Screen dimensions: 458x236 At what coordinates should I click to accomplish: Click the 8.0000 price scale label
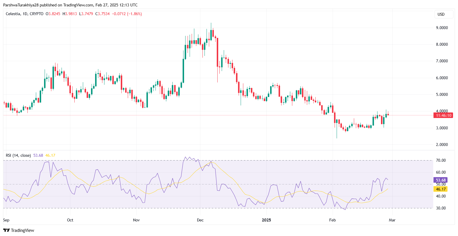coord(442,44)
